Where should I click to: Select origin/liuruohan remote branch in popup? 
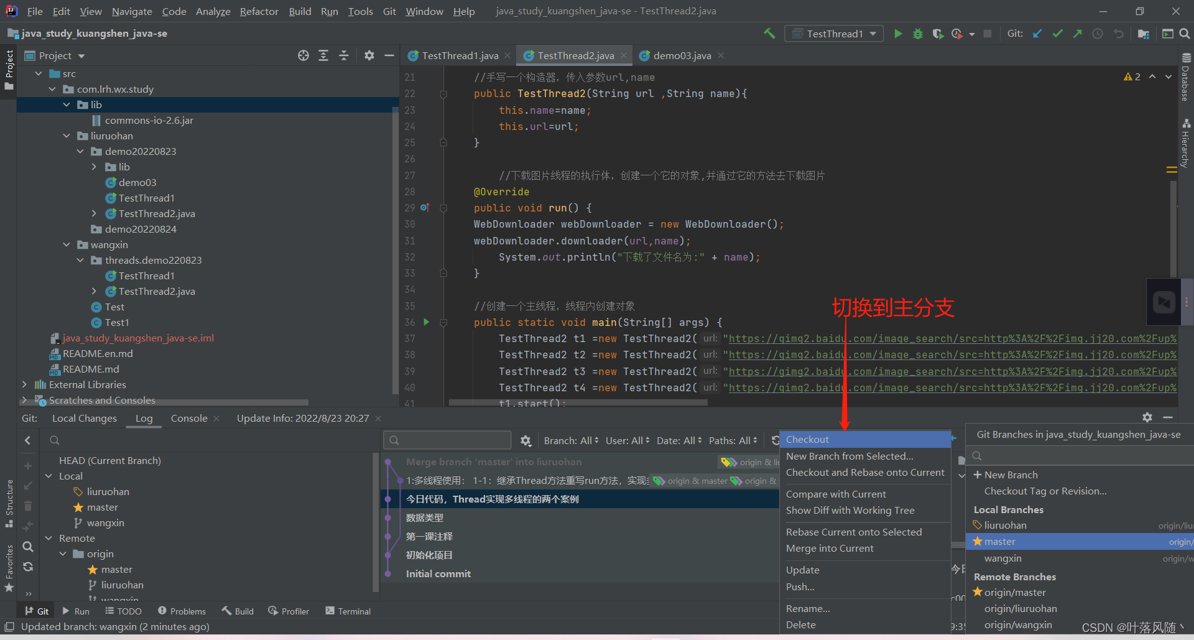[x=1020, y=608]
